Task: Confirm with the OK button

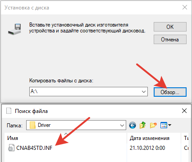Action: pyautogui.click(x=170, y=27)
